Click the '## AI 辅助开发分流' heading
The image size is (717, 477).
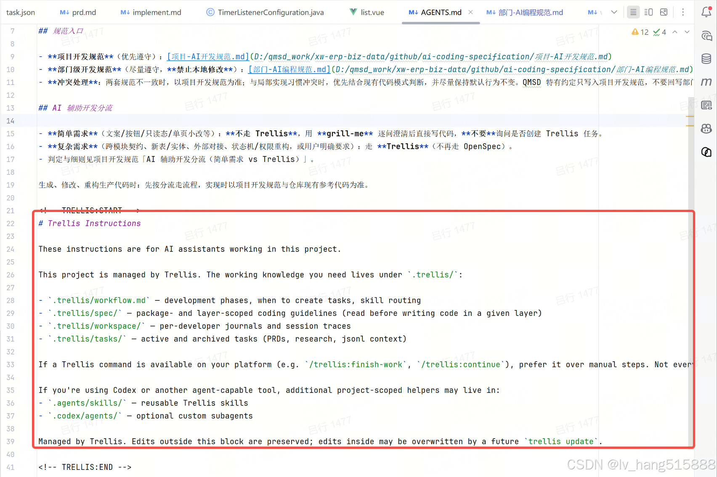(75, 108)
